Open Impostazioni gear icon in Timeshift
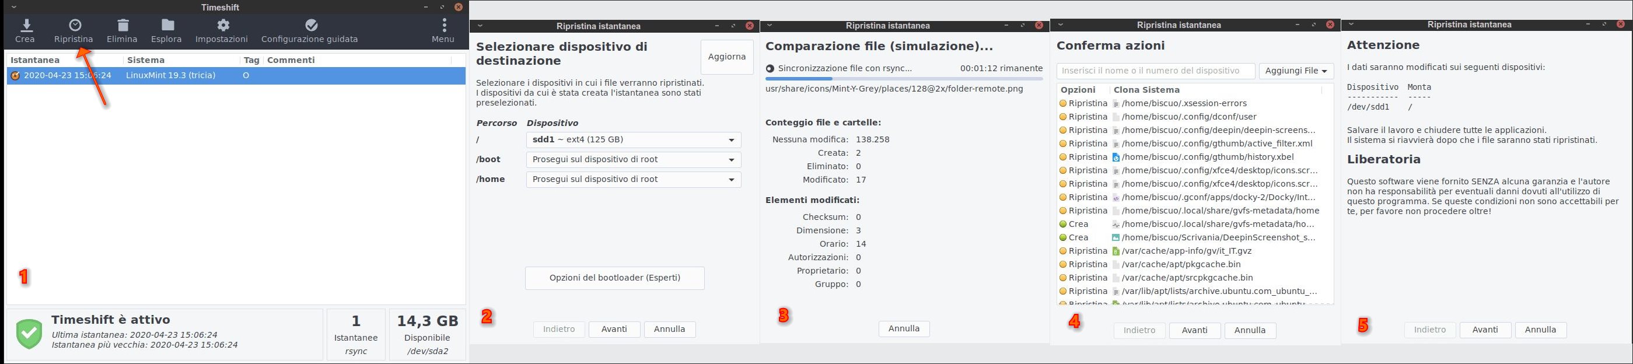The width and height of the screenshot is (1633, 364). [x=222, y=25]
